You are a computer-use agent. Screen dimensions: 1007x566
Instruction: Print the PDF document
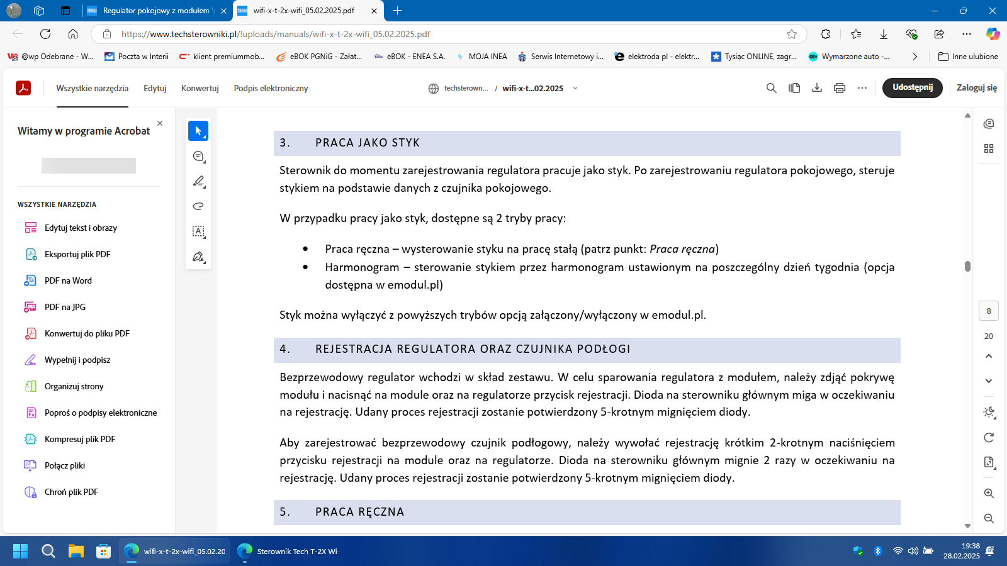tap(840, 88)
